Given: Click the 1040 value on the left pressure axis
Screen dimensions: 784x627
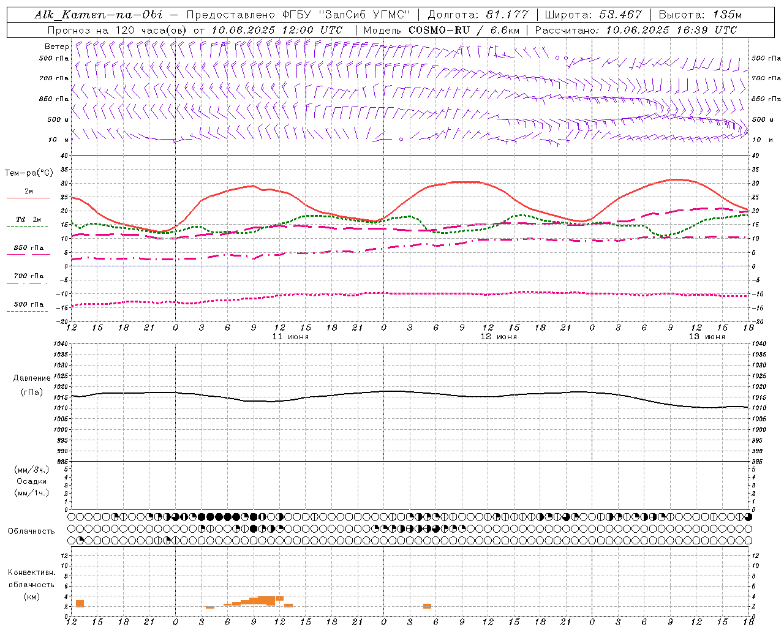Looking at the screenshot, I should [60, 344].
